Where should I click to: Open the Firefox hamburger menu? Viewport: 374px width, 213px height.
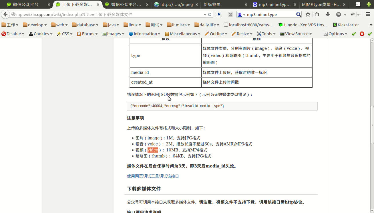[x=368, y=14]
